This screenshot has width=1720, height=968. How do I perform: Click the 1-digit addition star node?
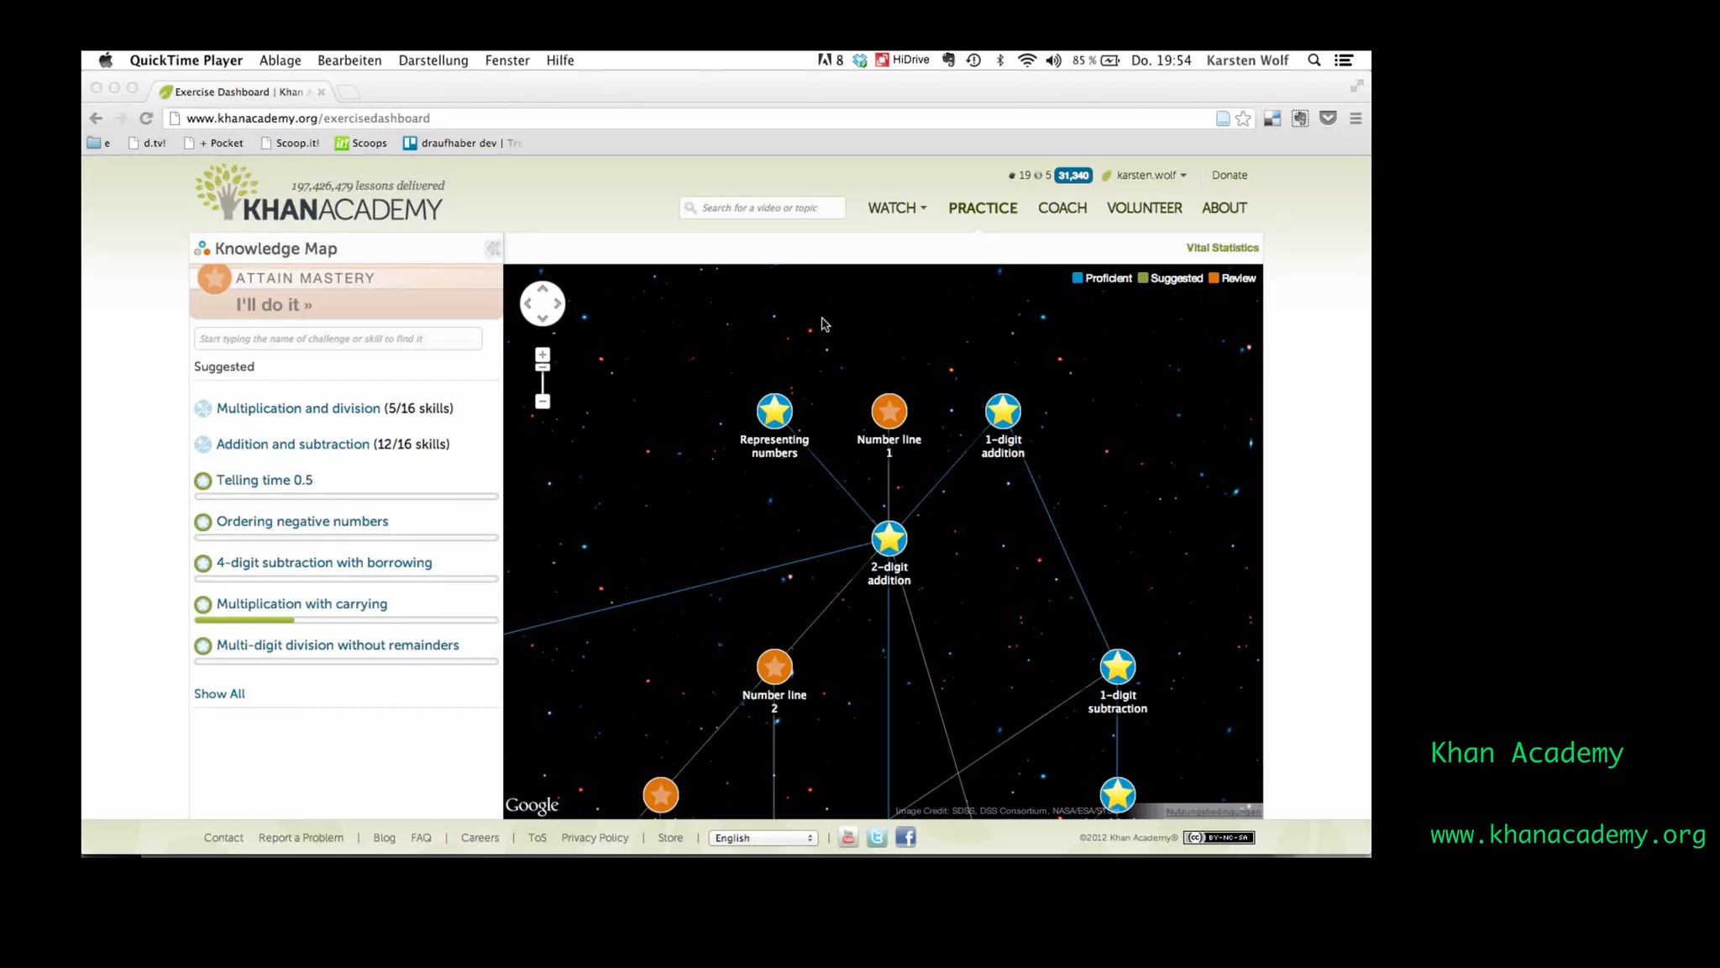[1003, 411]
